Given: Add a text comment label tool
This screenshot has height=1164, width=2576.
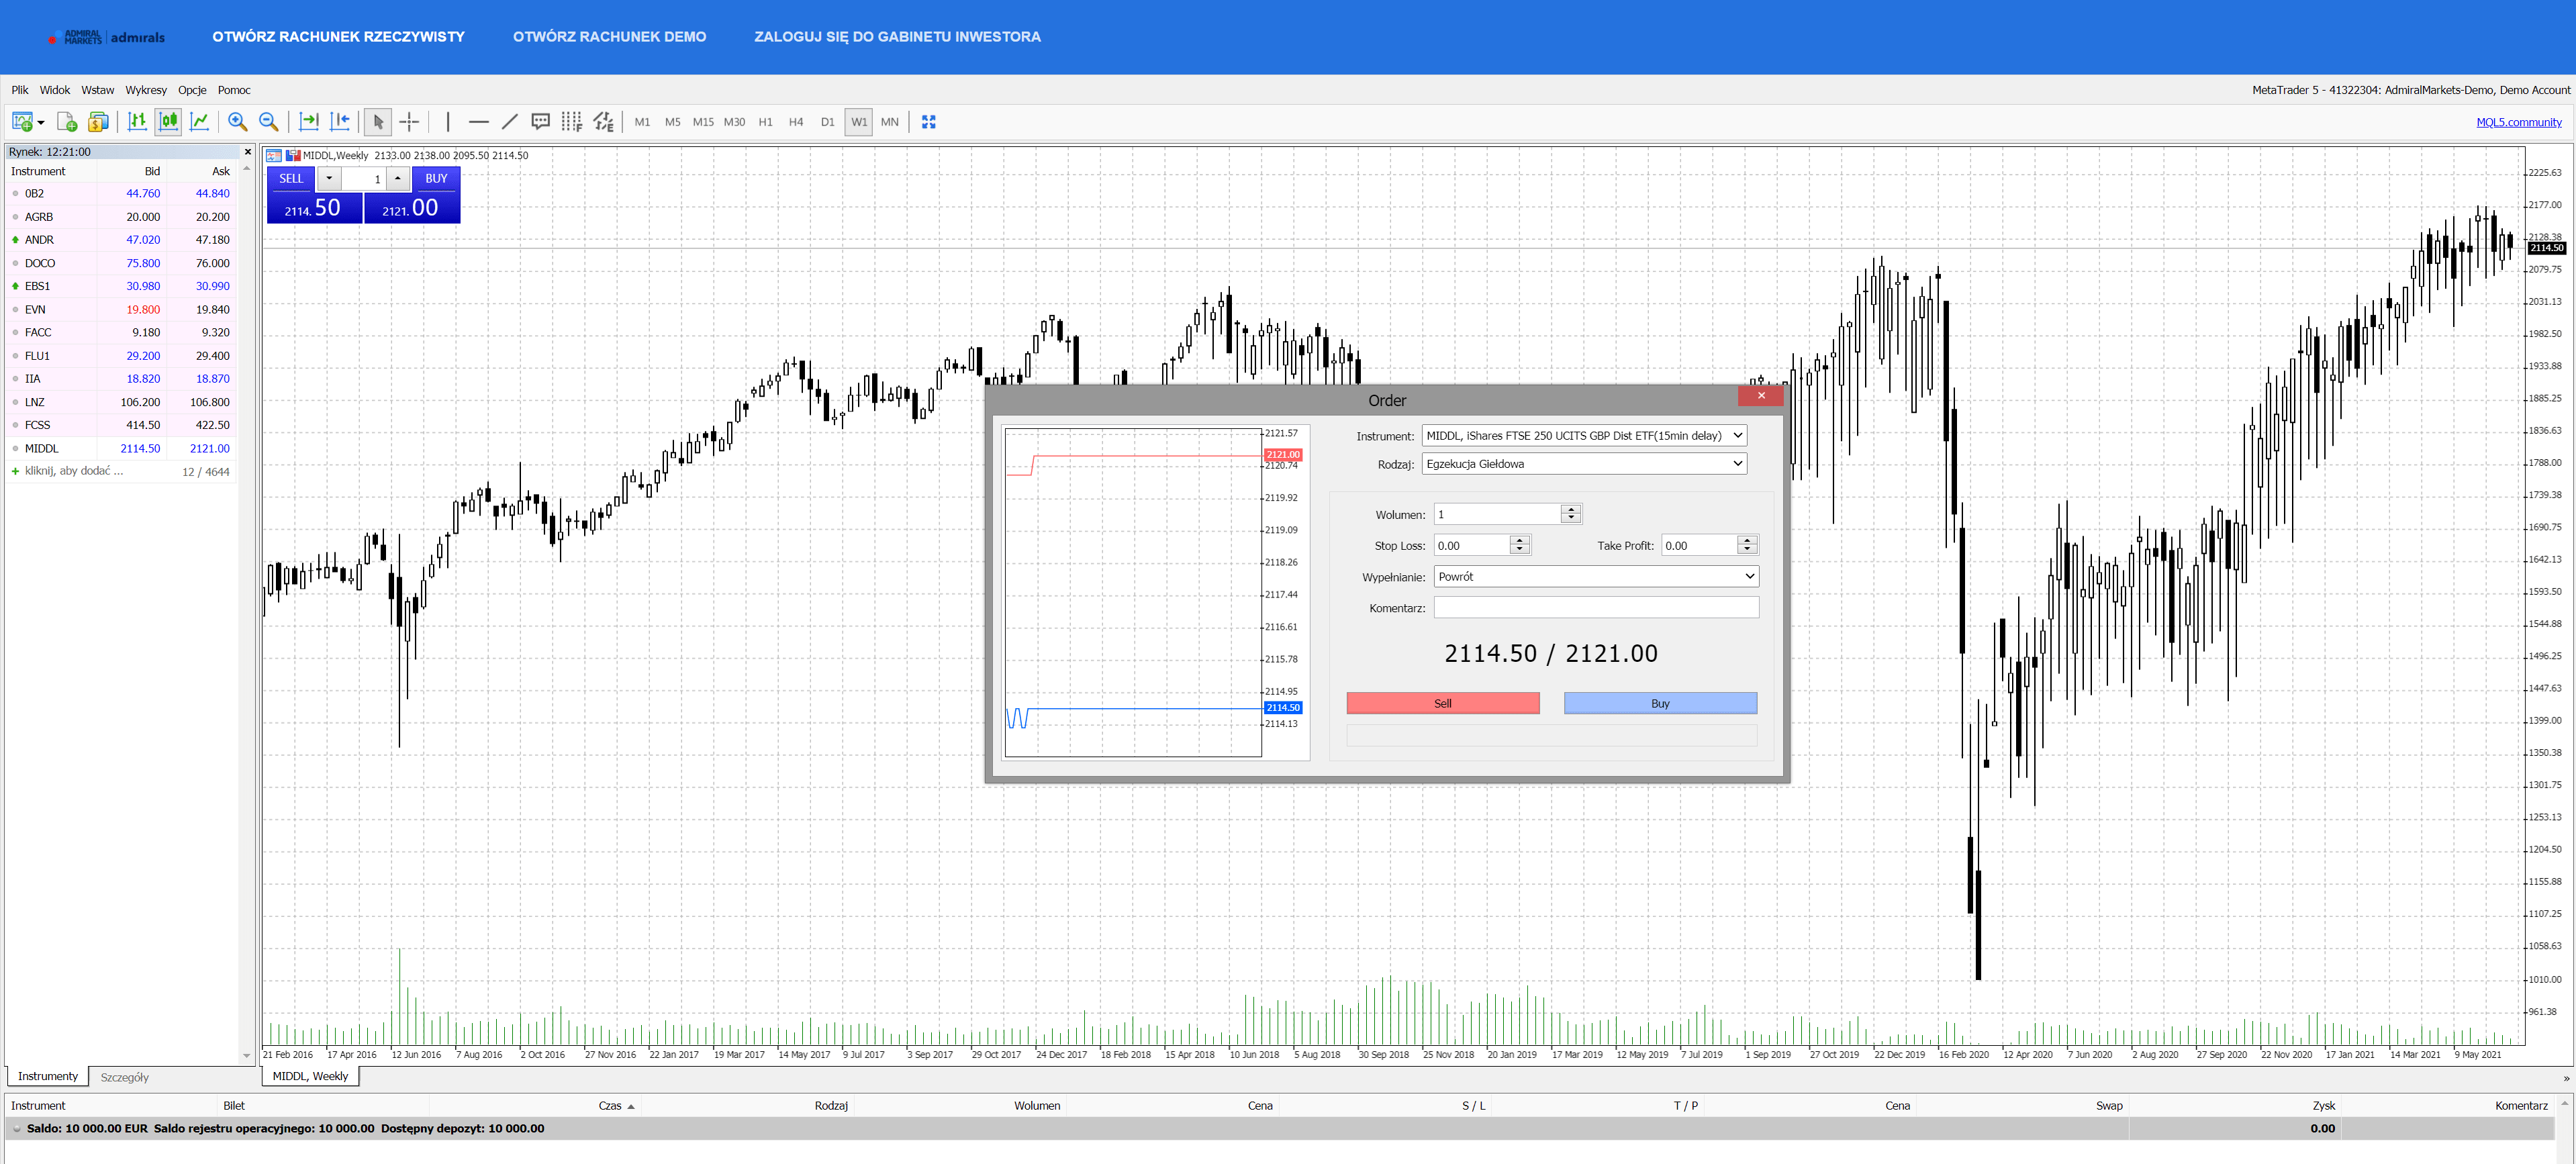Looking at the screenshot, I should coord(540,122).
